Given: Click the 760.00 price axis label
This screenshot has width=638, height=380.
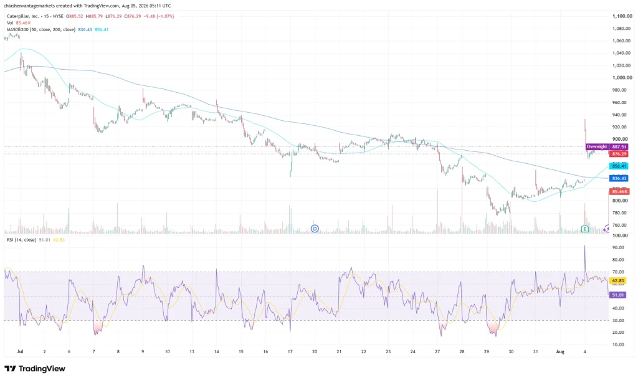Looking at the screenshot, I should (619, 225).
